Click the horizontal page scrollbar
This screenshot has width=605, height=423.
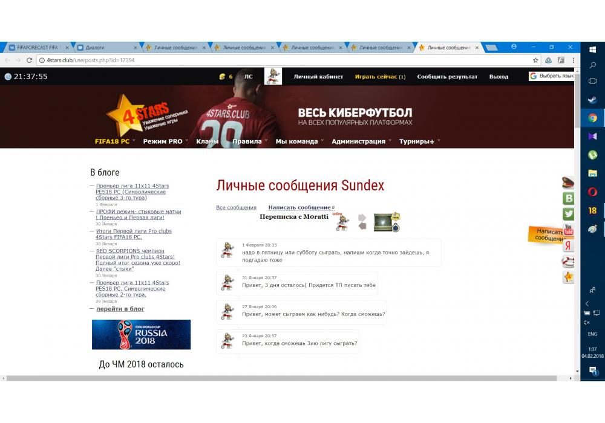tap(281, 378)
